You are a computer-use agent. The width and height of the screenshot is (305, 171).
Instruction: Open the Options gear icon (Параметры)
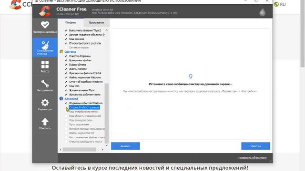click(45, 103)
